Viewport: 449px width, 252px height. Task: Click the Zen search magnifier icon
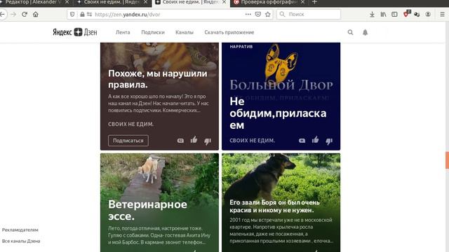click(350, 32)
